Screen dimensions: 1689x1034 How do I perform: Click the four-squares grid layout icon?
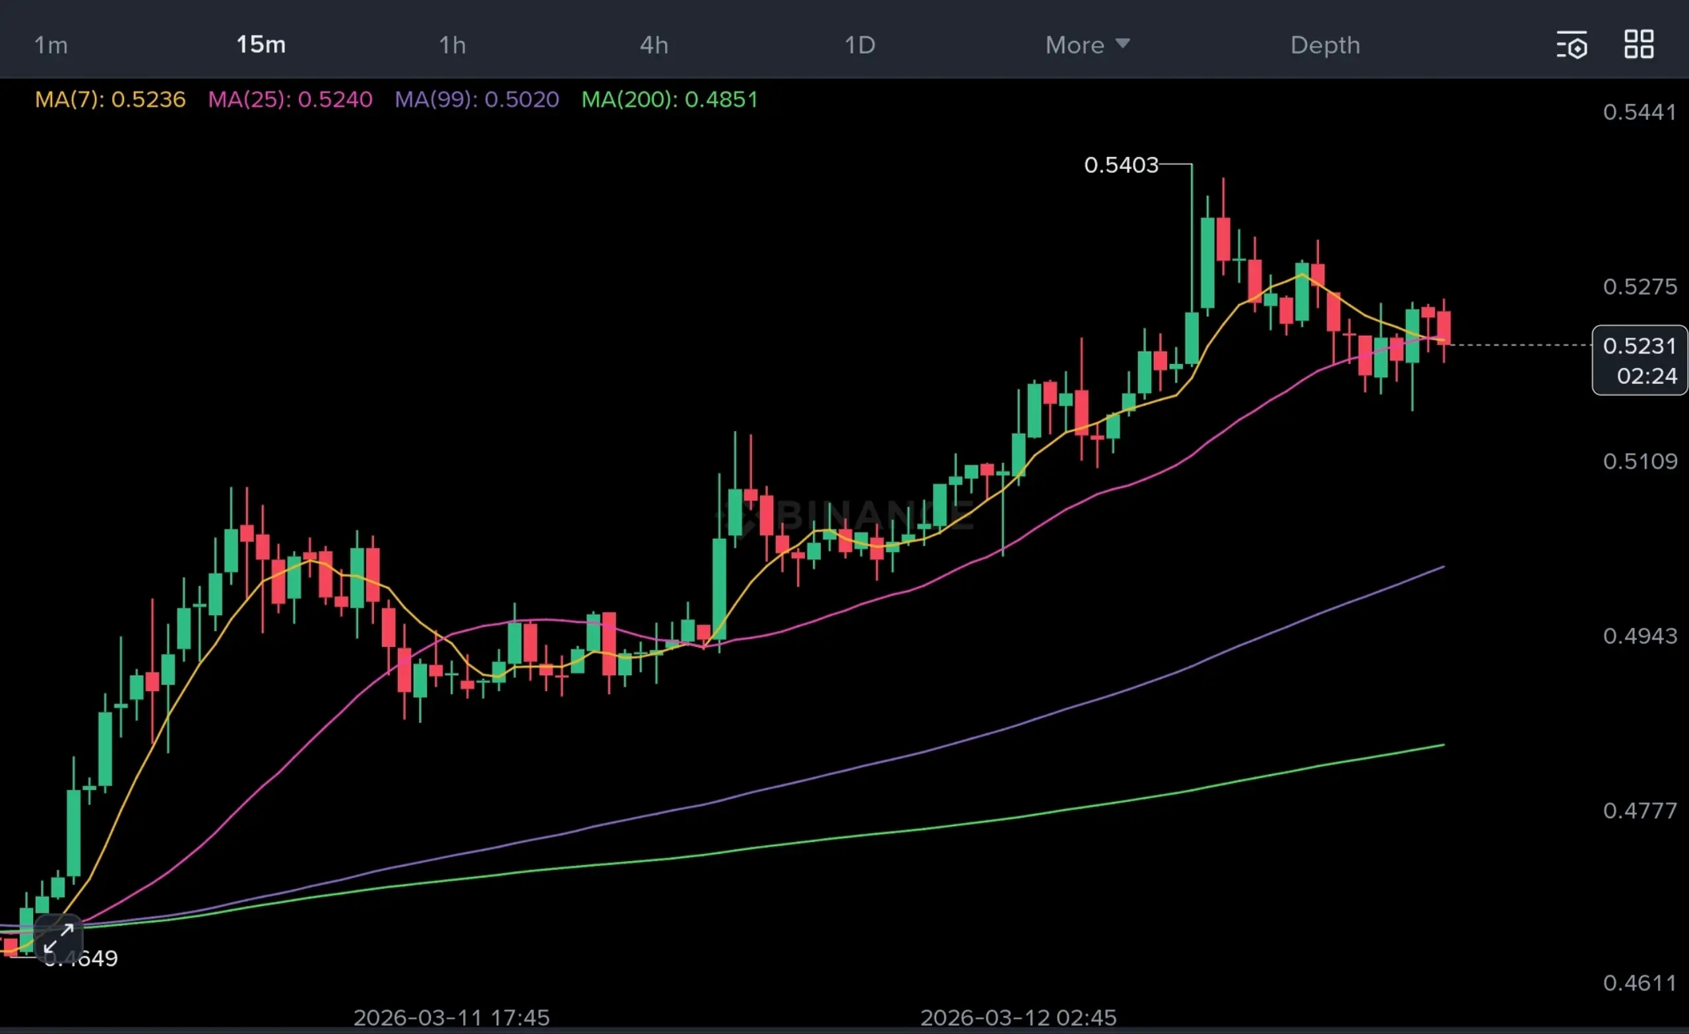point(1639,45)
